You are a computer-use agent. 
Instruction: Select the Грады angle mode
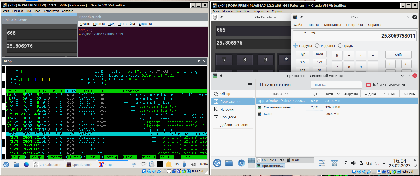pos(340,46)
